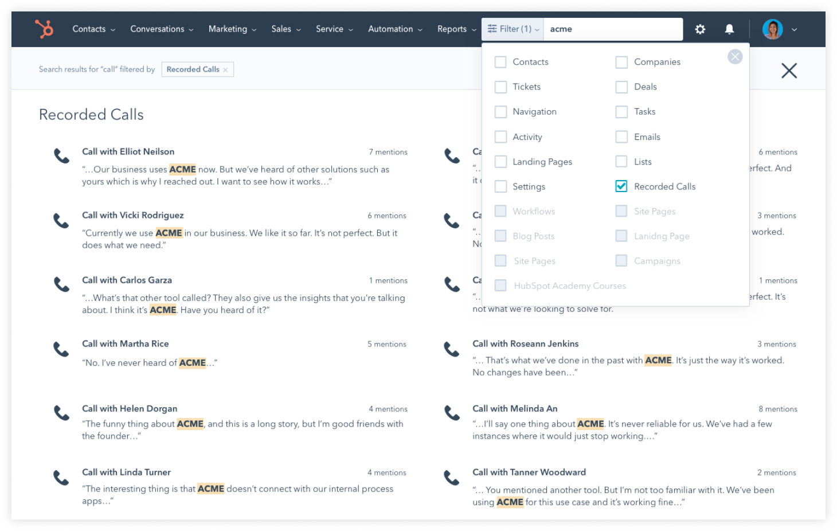The height and width of the screenshot is (531, 837).
Task: Open the Conversations menu
Action: point(161,29)
